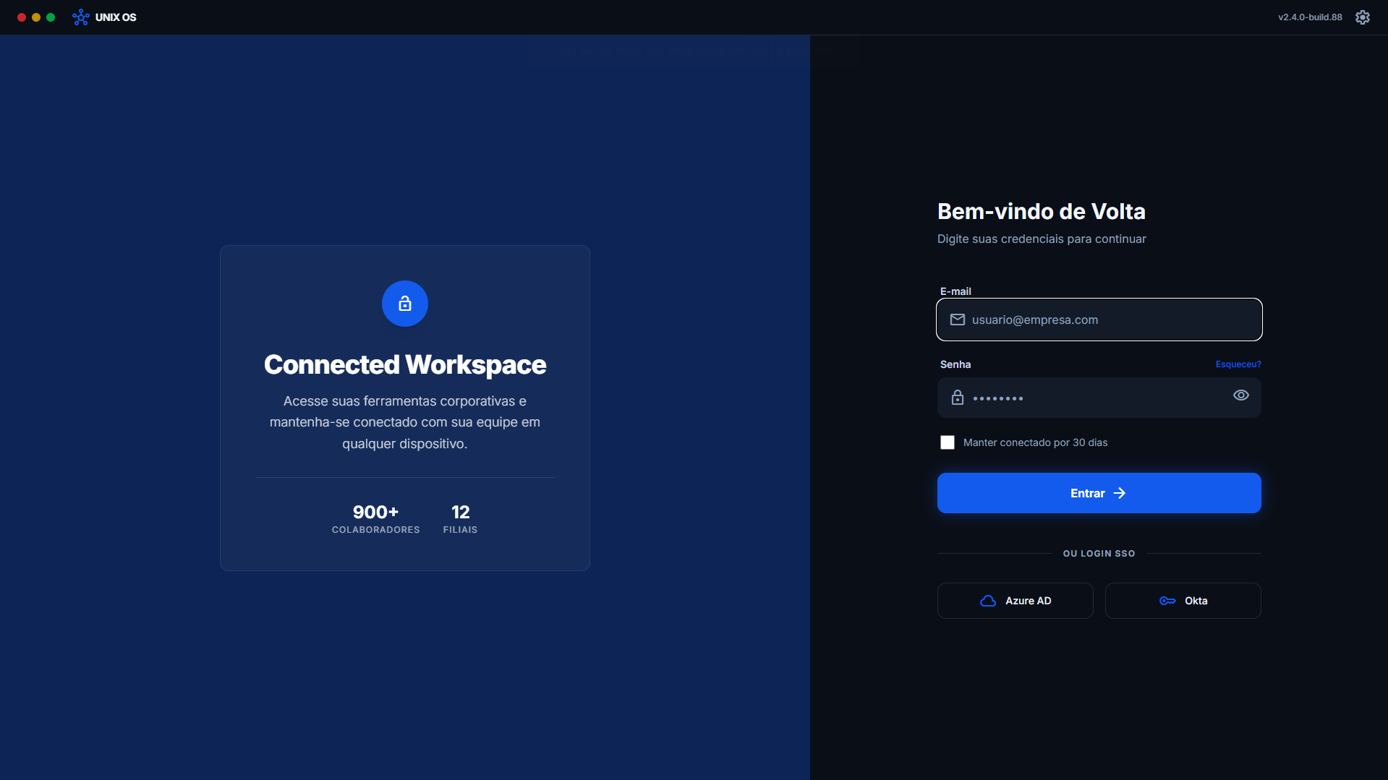
Task: Show password with the eye icon
Action: (x=1240, y=395)
